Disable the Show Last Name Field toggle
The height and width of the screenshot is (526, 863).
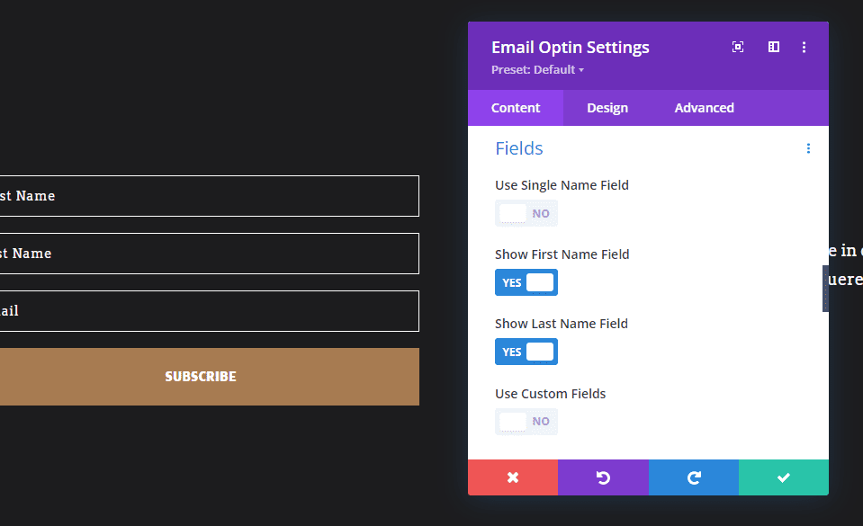coord(526,352)
